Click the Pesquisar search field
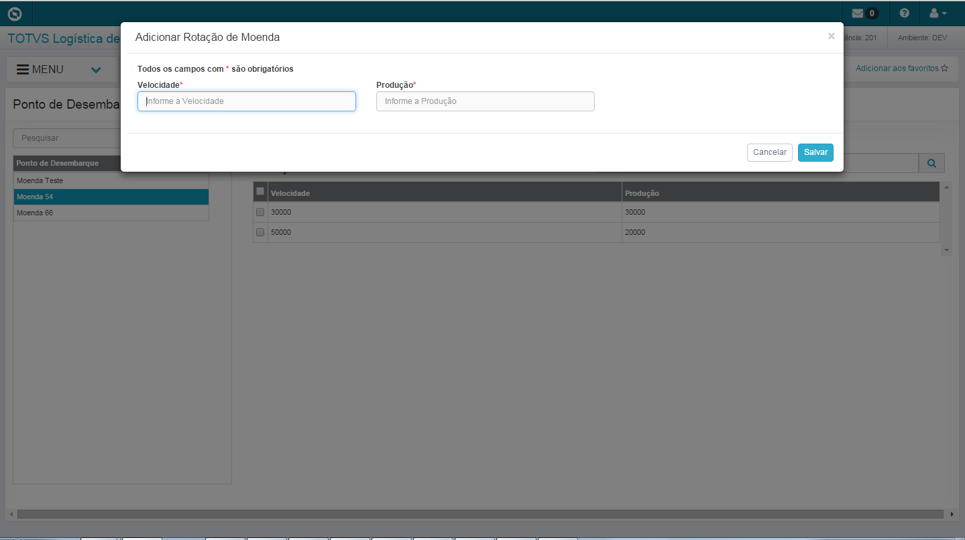This screenshot has width=965, height=540. tap(67, 138)
